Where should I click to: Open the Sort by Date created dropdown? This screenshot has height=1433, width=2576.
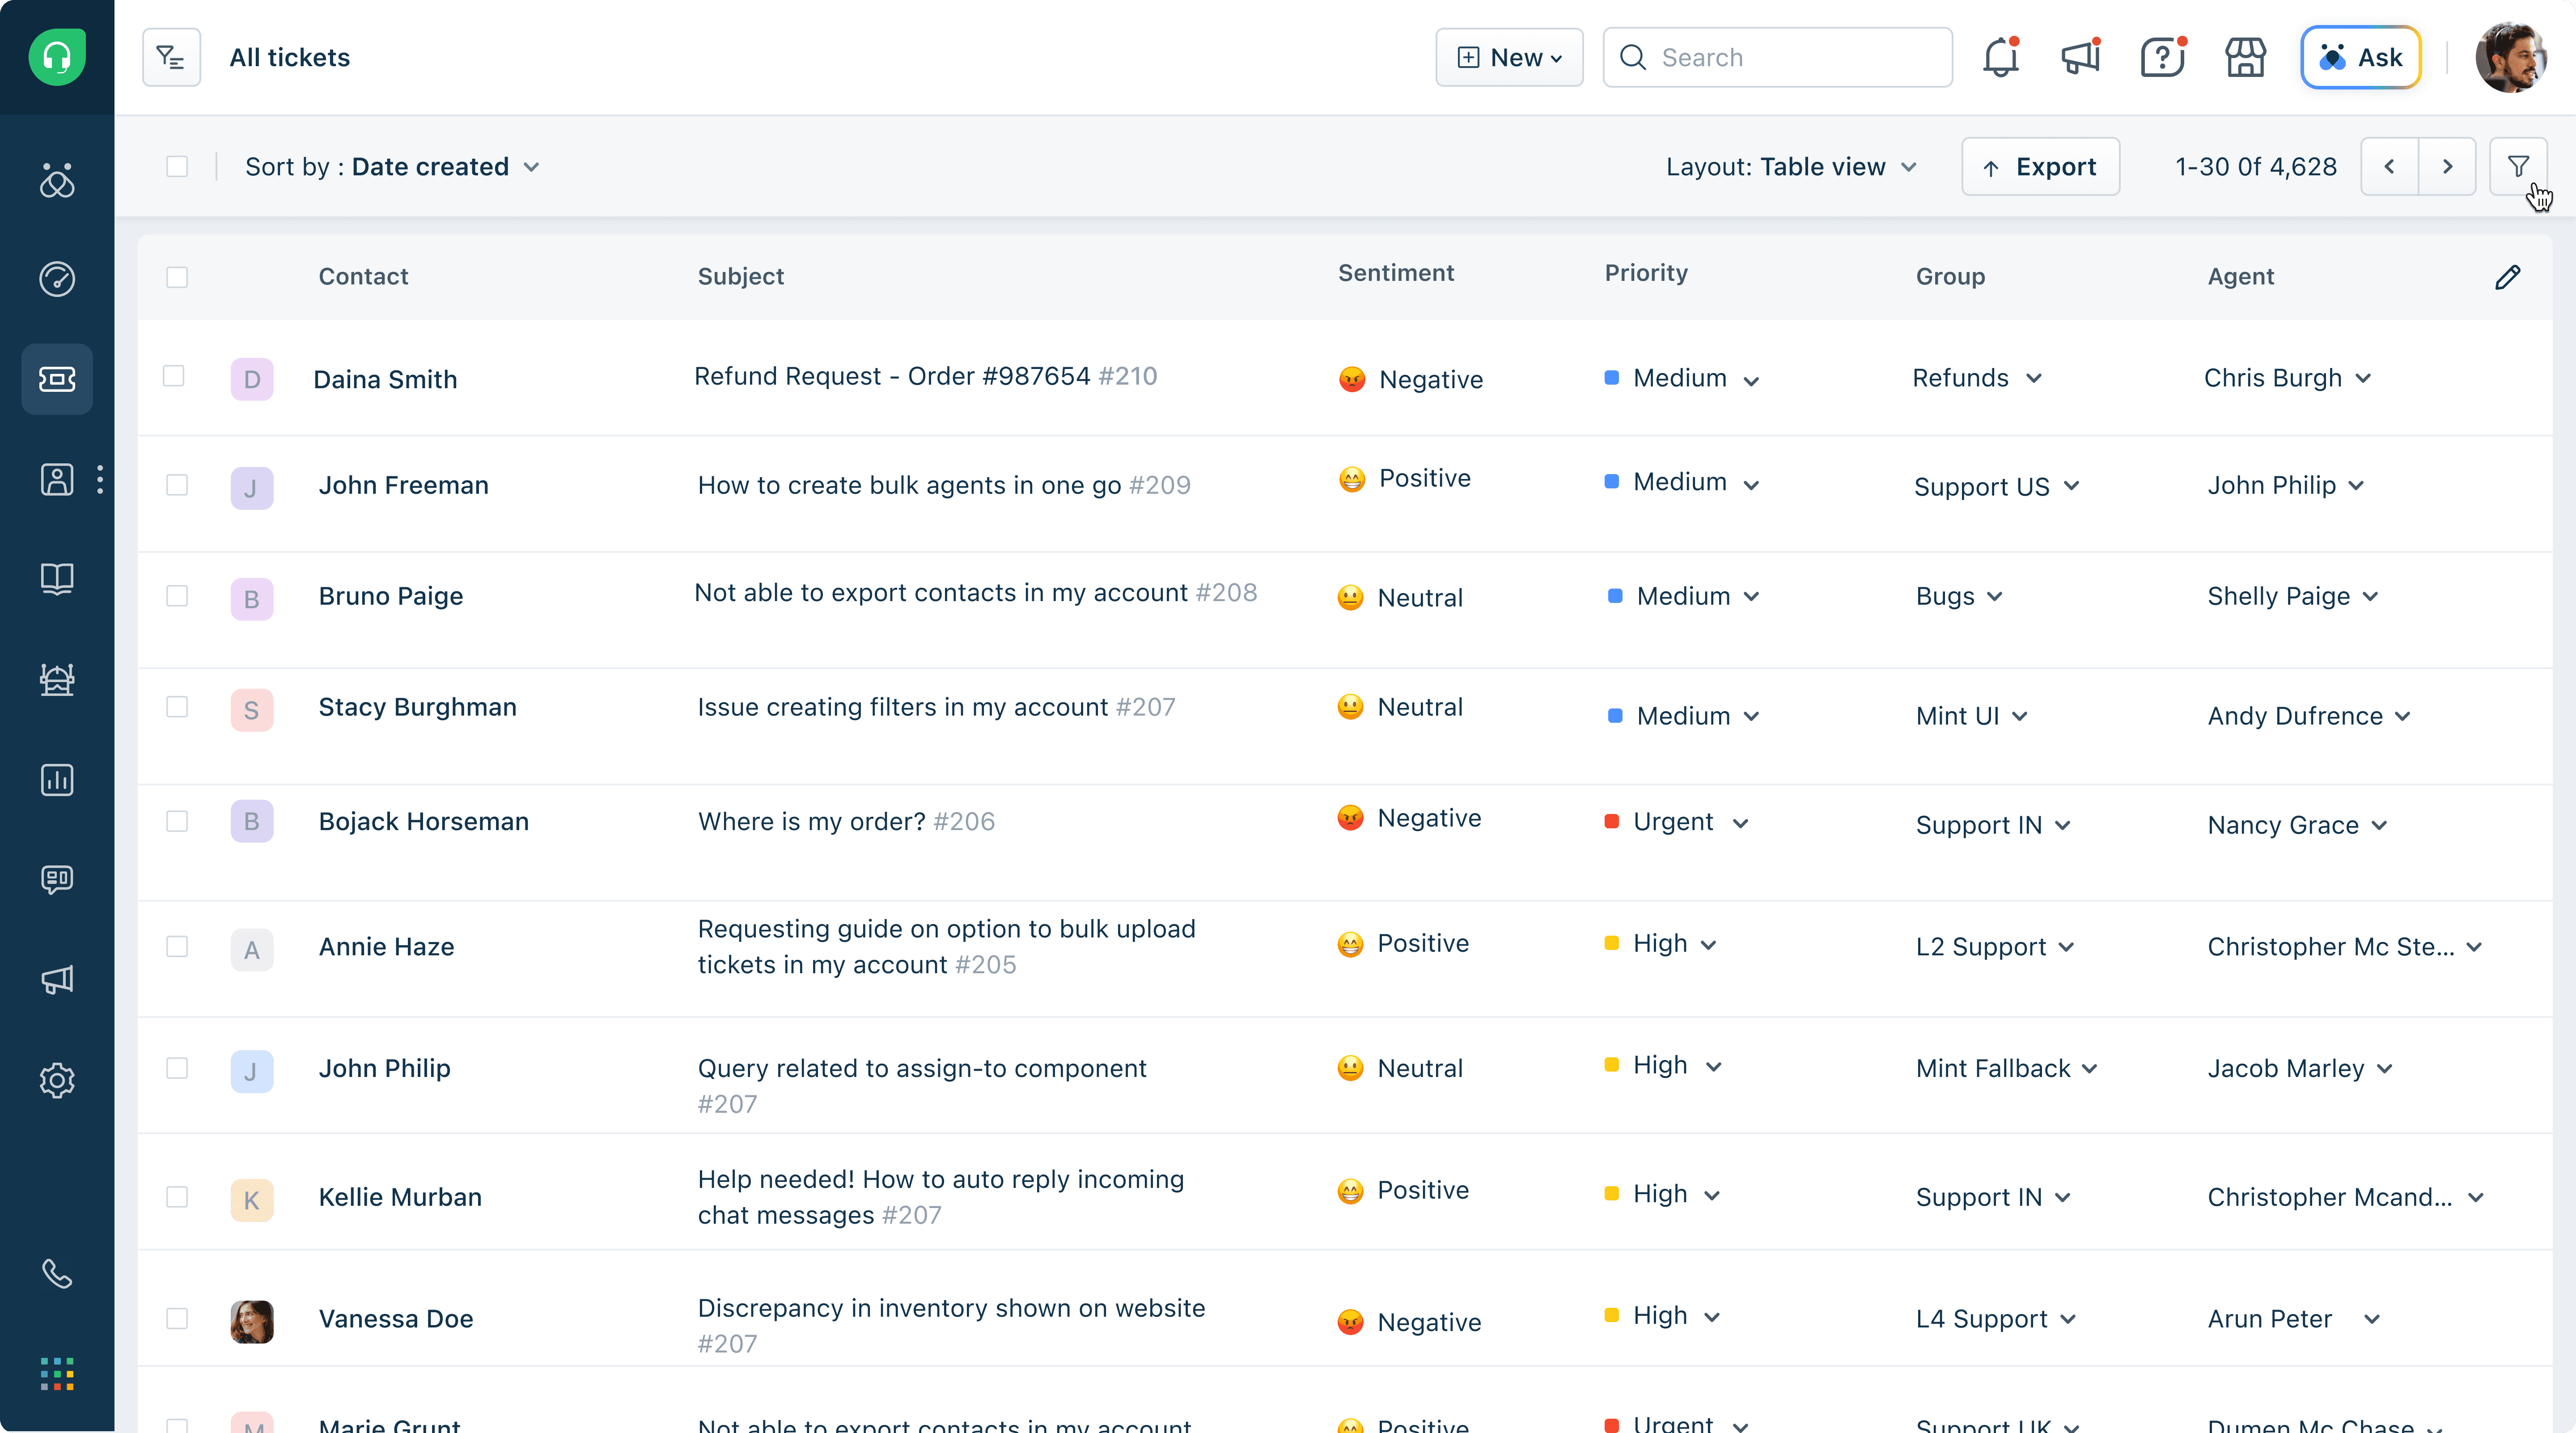(393, 166)
